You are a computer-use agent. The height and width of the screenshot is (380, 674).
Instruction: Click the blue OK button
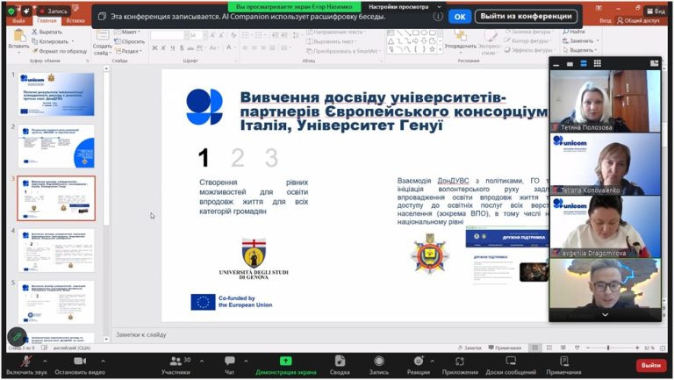click(x=460, y=17)
